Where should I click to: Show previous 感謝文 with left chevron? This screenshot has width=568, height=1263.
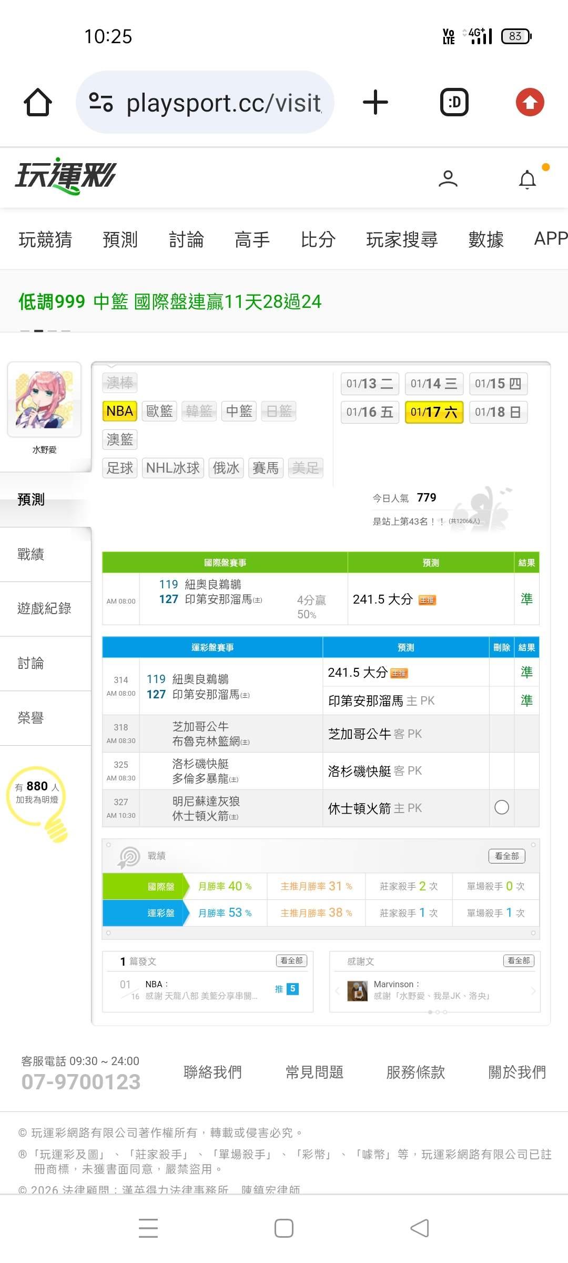coord(337,991)
